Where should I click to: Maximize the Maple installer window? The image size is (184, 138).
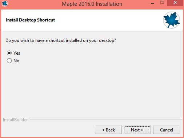point(162,3)
